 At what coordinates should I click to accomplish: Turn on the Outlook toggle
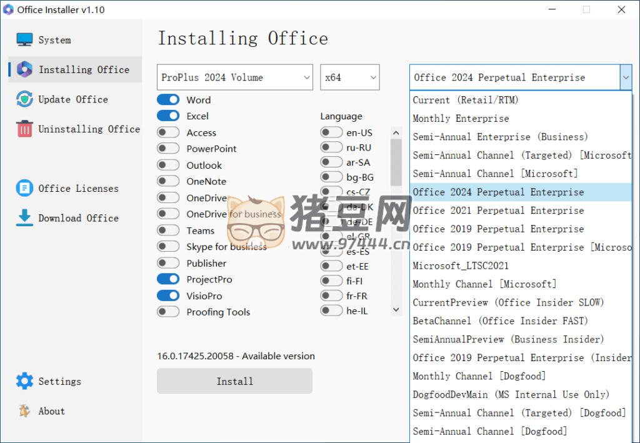click(168, 165)
